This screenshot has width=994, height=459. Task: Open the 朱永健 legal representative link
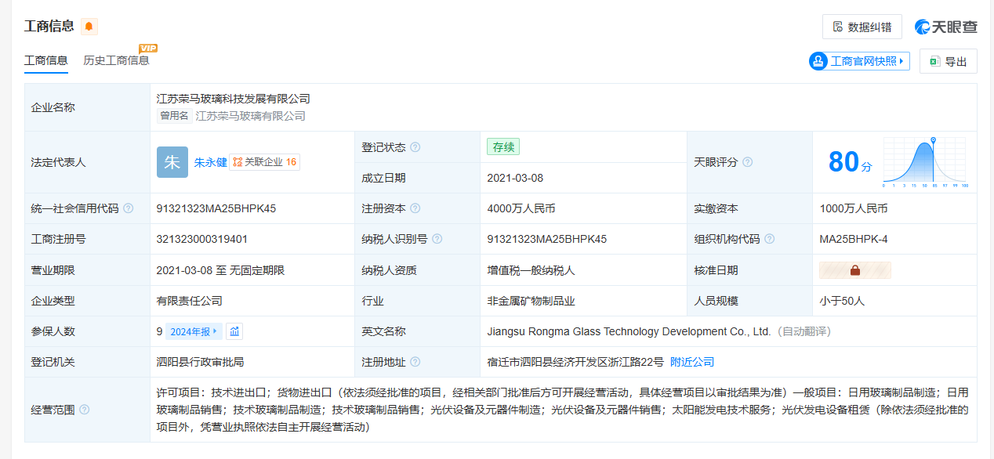tap(210, 162)
